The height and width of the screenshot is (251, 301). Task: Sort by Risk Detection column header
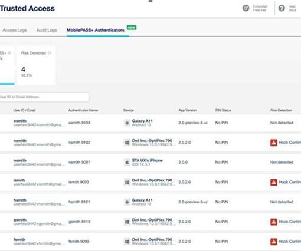[x=281, y=110]
